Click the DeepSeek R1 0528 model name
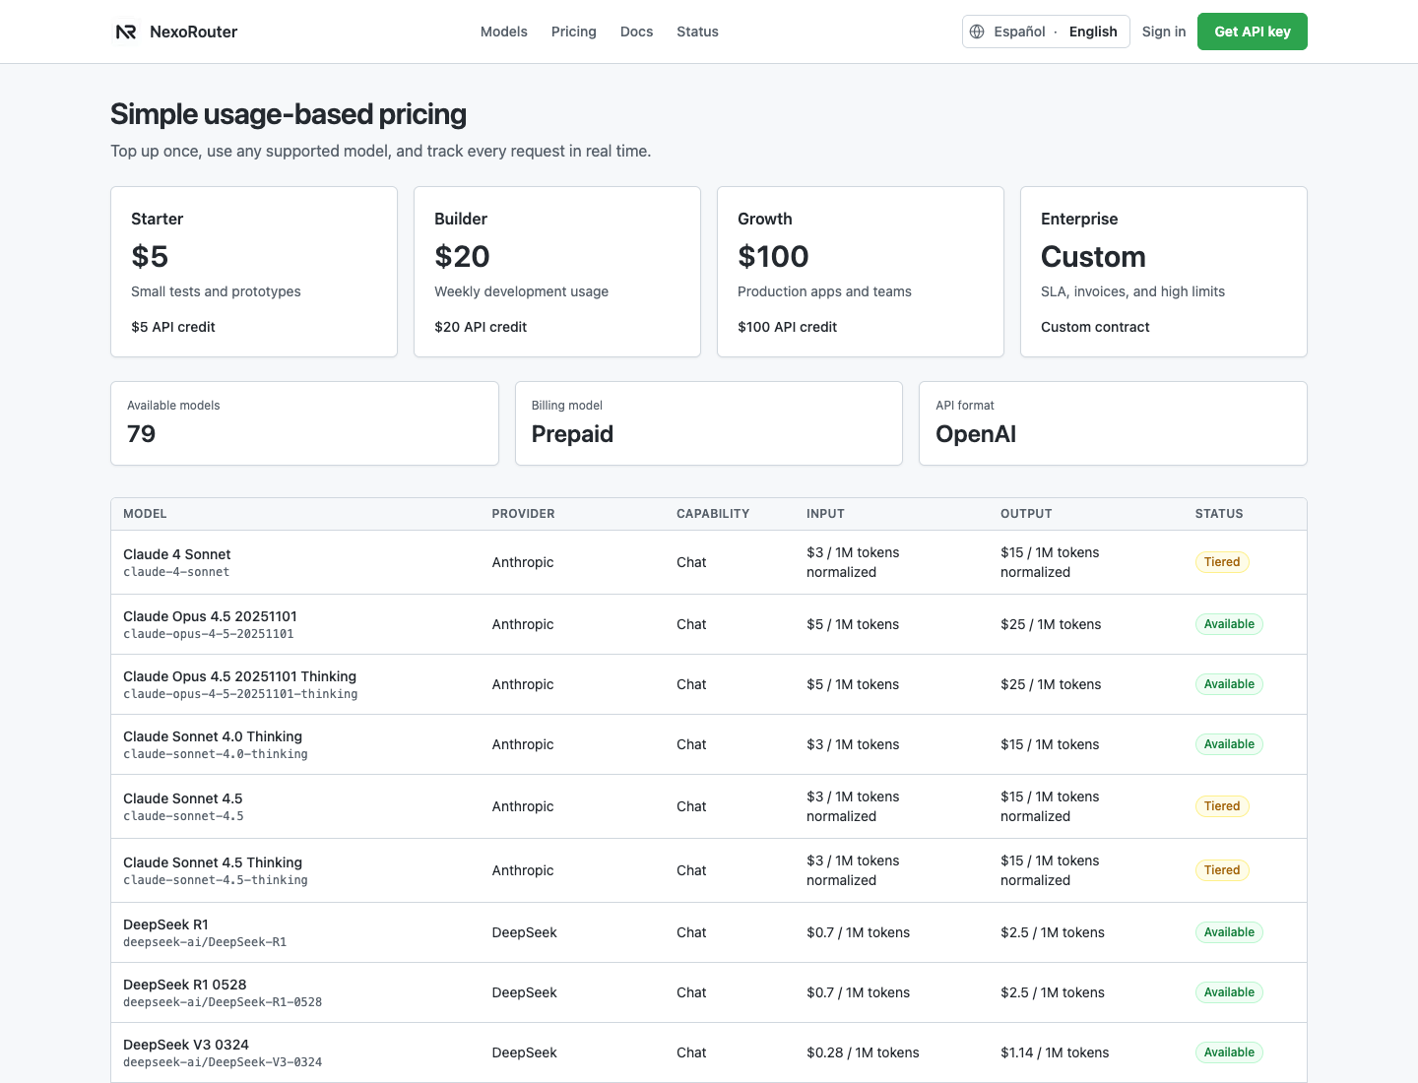The image size is (1418, 1083). pos(185,985)
